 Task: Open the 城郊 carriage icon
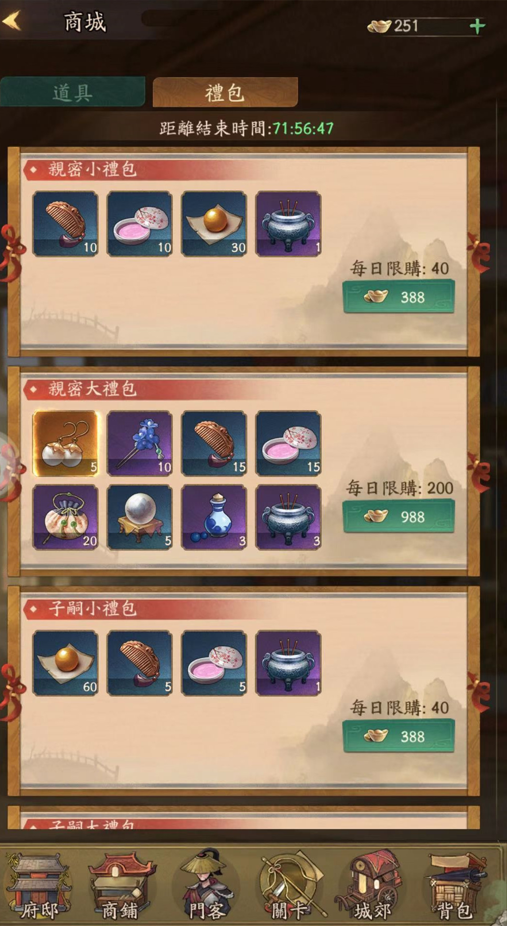tap(371, 887)
